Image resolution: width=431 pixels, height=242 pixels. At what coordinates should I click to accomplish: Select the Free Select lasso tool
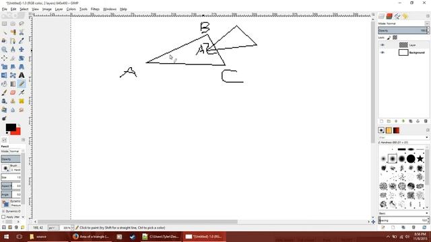pyautogui.click(x=22, y=24)
